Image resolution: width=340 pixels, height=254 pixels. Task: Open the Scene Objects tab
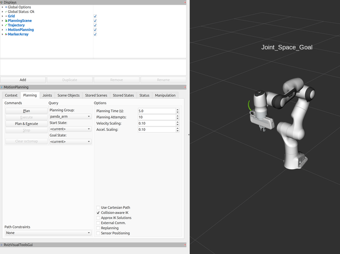[68, 95]
